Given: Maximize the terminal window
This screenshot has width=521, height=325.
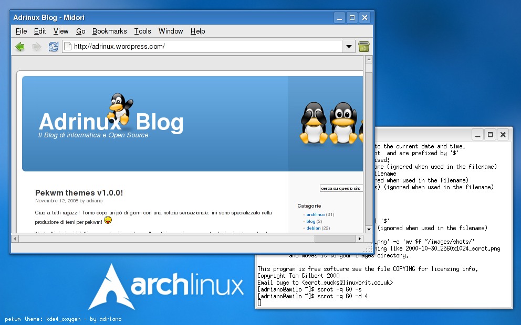Looking at the screenshot, I should pyautogui.click(x=490, y=135).
